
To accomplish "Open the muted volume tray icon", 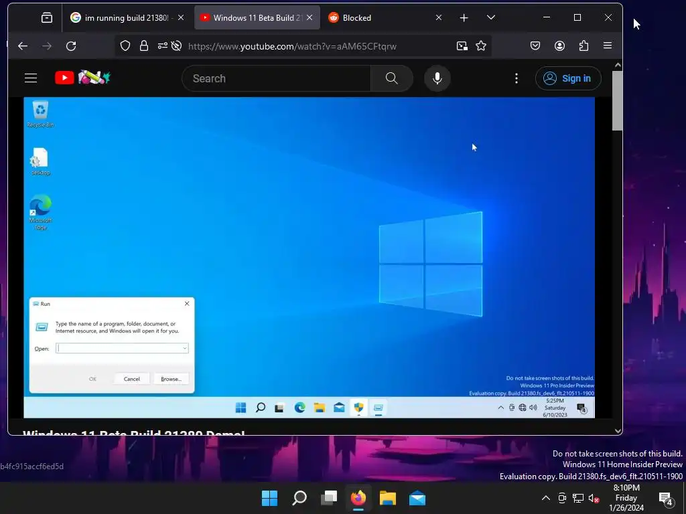I will pyautogui.click(x=594, y=498).
